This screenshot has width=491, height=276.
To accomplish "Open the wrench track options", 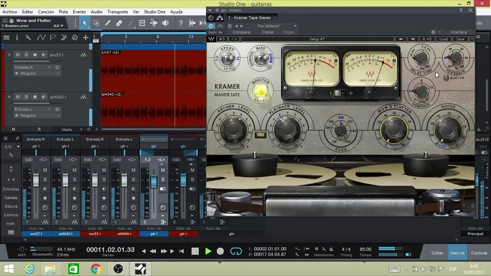I will 28,38.
